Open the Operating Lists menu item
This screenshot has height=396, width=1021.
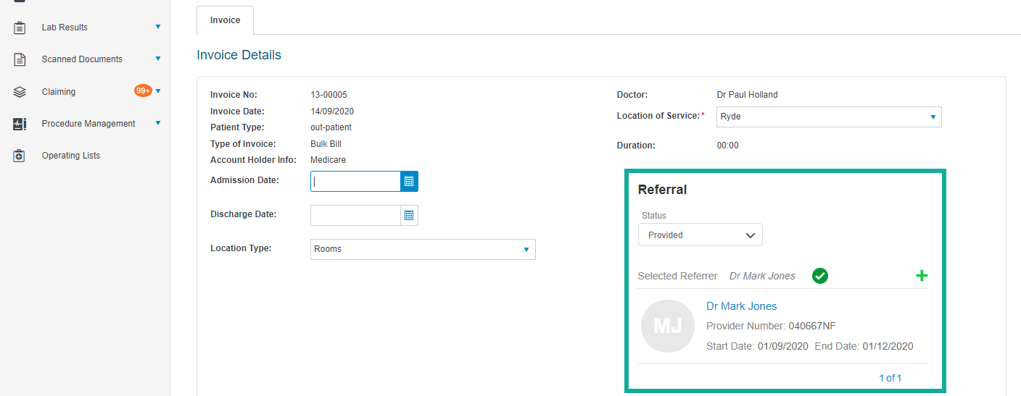[71, 156]
